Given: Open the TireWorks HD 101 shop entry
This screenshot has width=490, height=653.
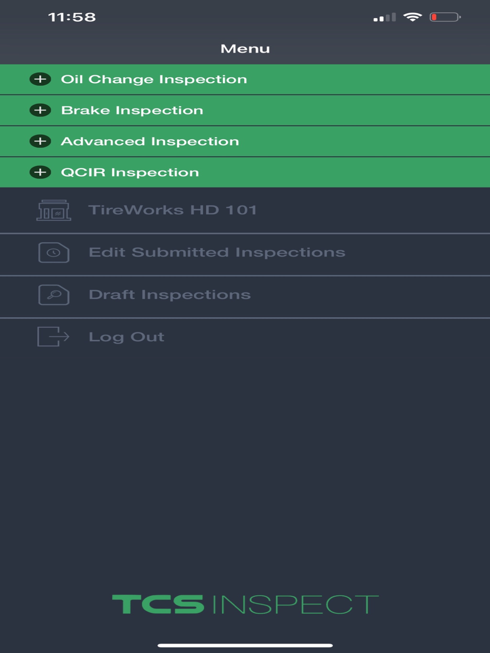Looking at the screenshot, I should point(172,210).
